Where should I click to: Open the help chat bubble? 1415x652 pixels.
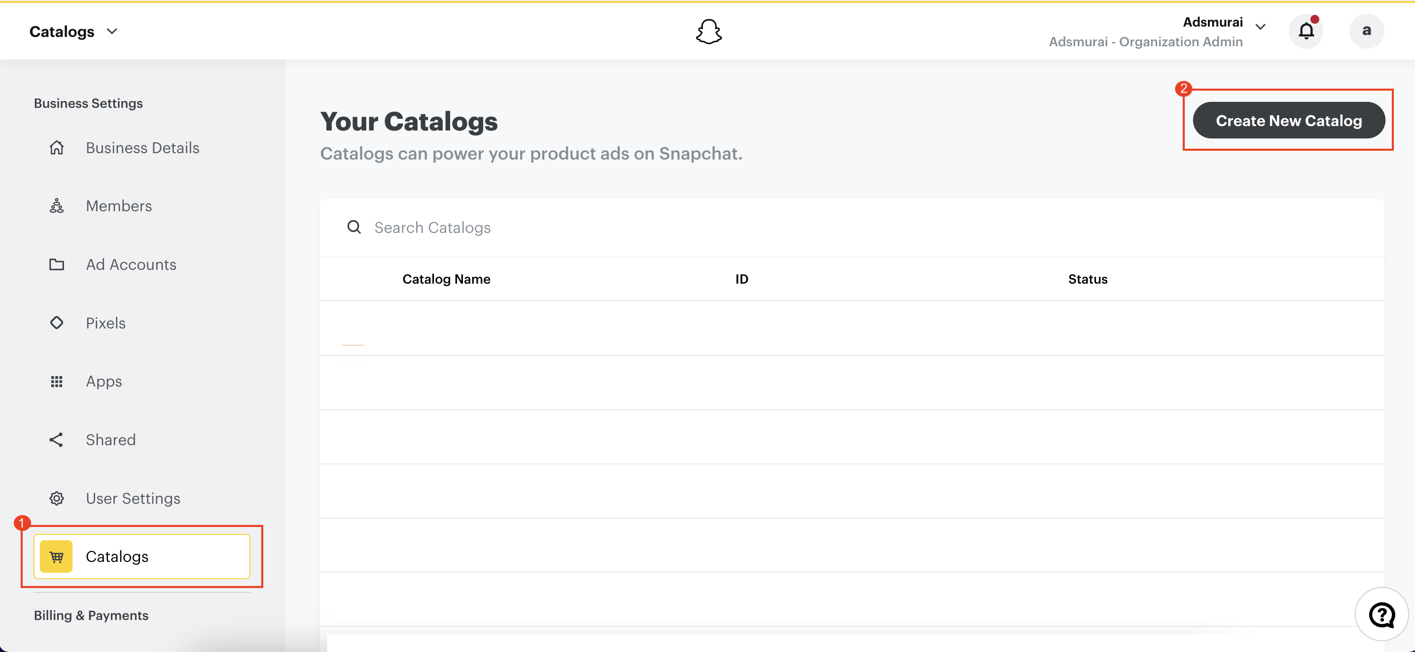point(1381,614)
